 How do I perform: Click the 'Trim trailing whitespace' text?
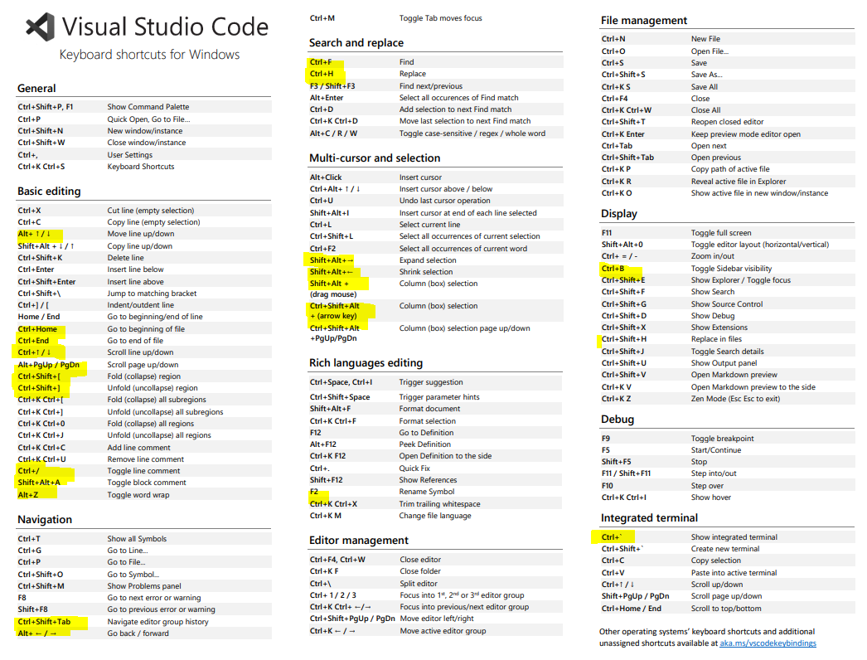click(439, 504)
